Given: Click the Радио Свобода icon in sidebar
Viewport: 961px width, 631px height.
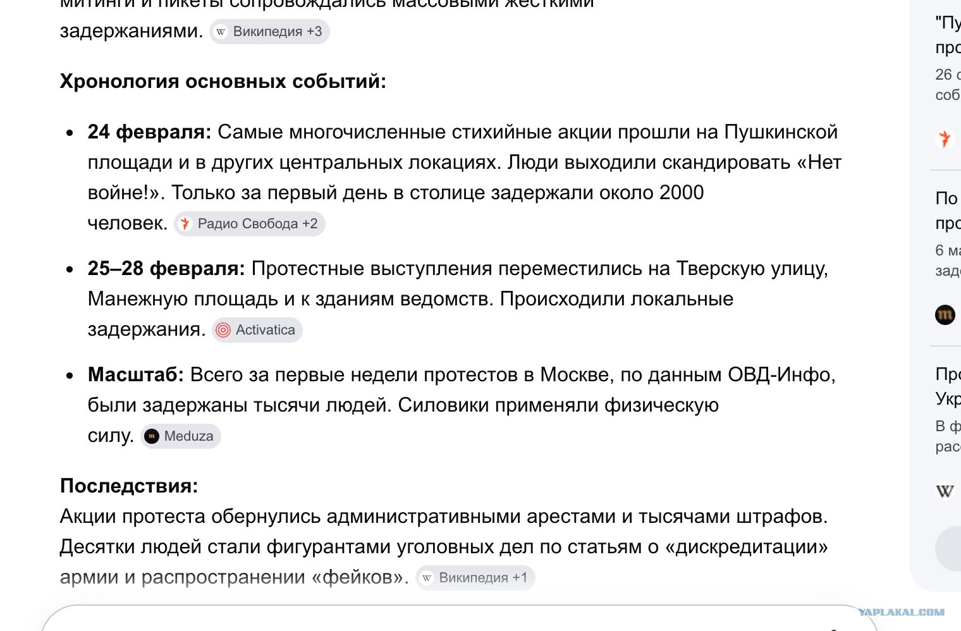Looking at the screenshot, I should [945, 138].
